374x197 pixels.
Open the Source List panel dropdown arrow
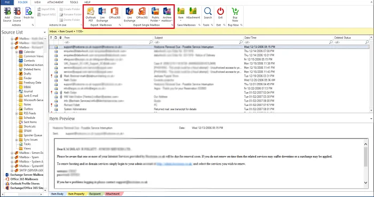(45, 32)
